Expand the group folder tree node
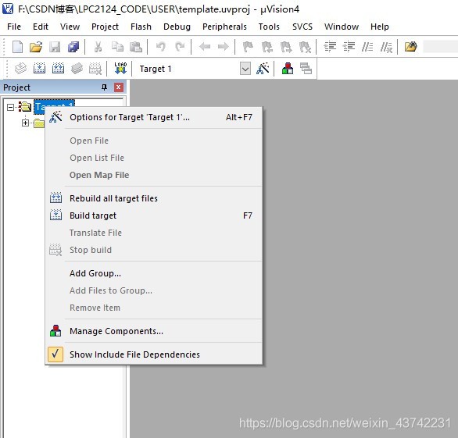Screen dimensions: 458x438 26,123
